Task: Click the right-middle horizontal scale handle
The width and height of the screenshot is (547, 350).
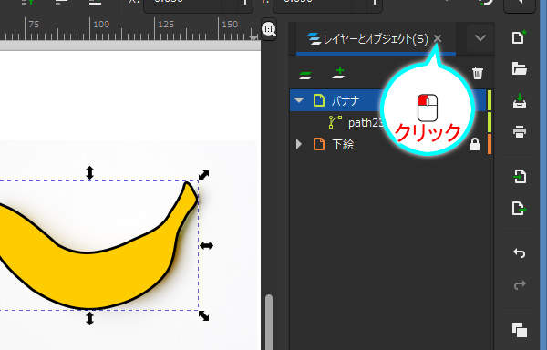Action: pyautogui.click(x=206, y=246)
